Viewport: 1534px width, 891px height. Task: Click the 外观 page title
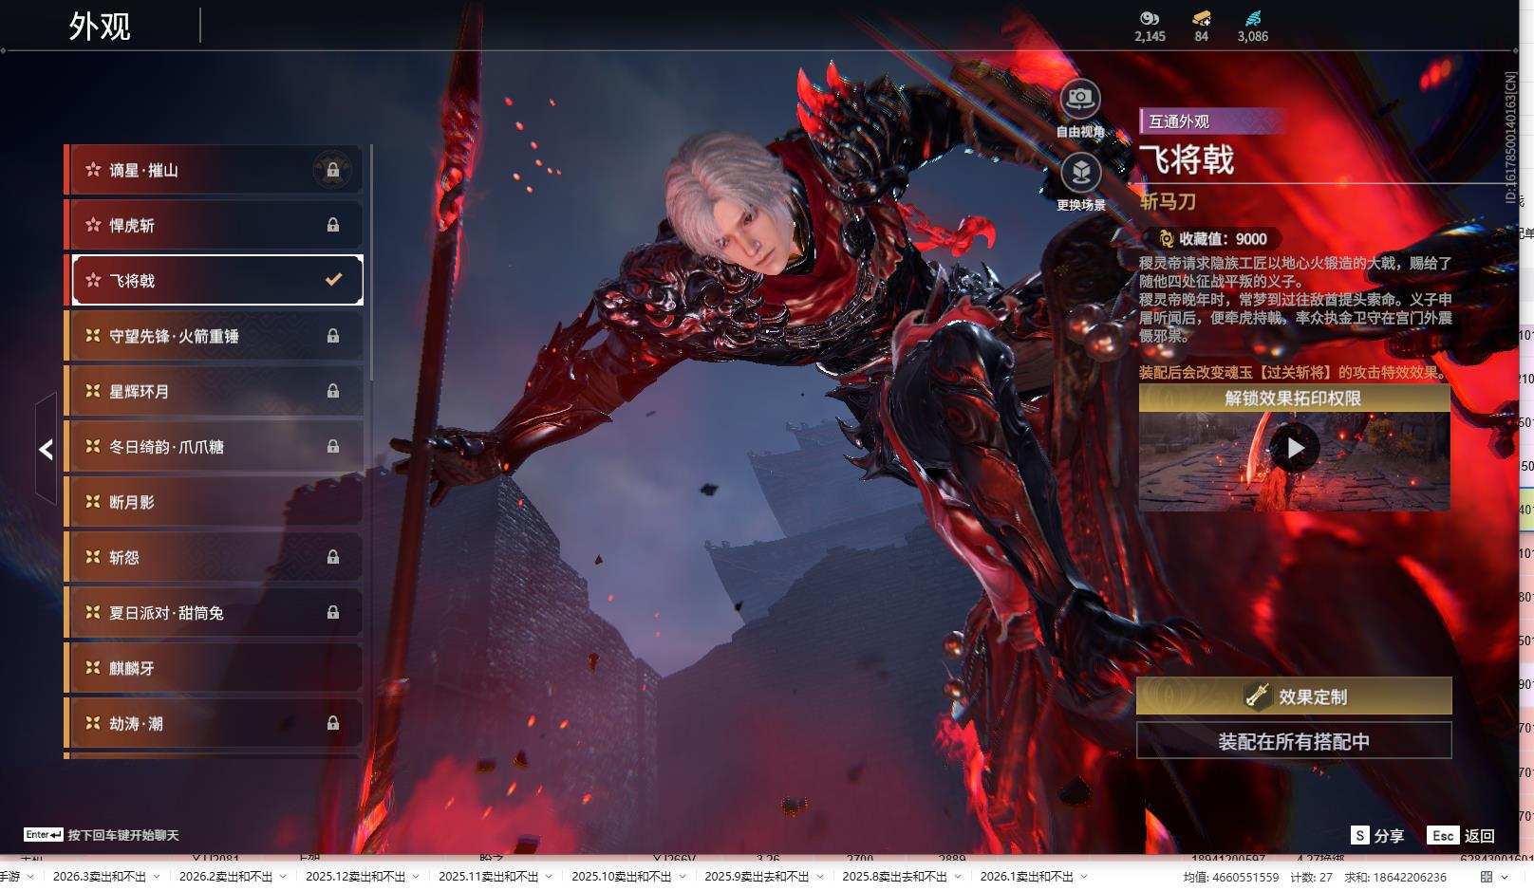click(100, 27)
